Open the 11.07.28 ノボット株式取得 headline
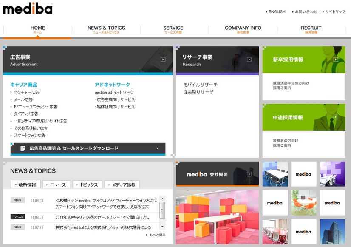The image size is (351, 247). 103,227
